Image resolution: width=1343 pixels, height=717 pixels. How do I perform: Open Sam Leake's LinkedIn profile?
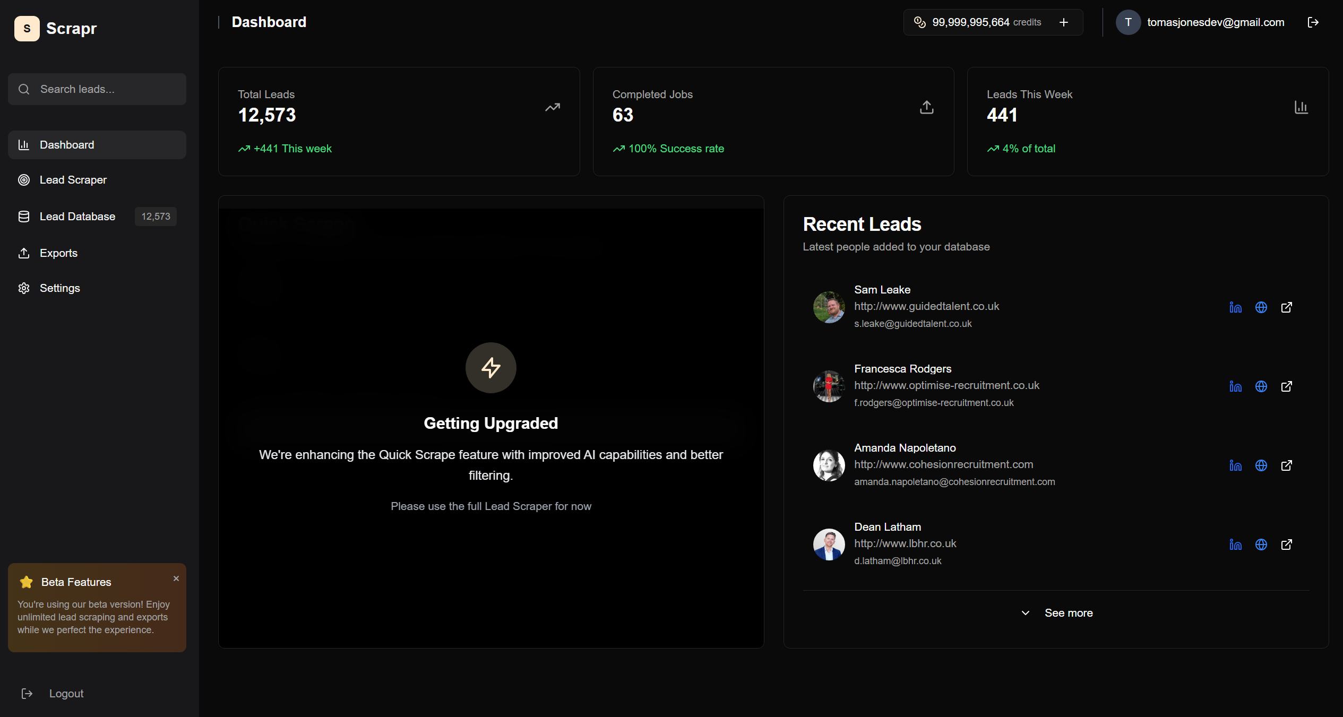[x=1235, y=307]
